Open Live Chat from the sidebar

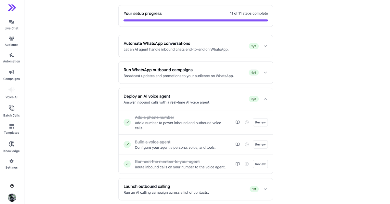[12, 25]
